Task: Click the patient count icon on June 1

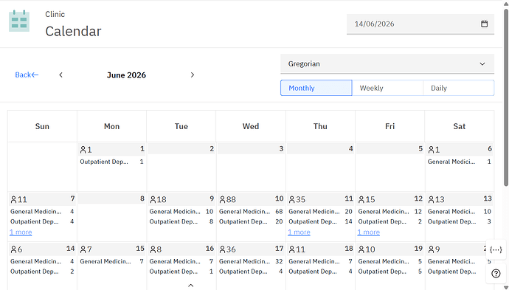Action: [83, 150]
